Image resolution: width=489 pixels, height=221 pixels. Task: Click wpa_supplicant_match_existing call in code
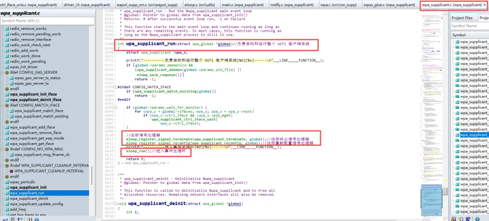point(167,91)
